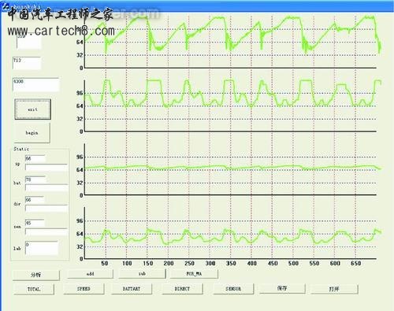Click the add button

point(90,274)
